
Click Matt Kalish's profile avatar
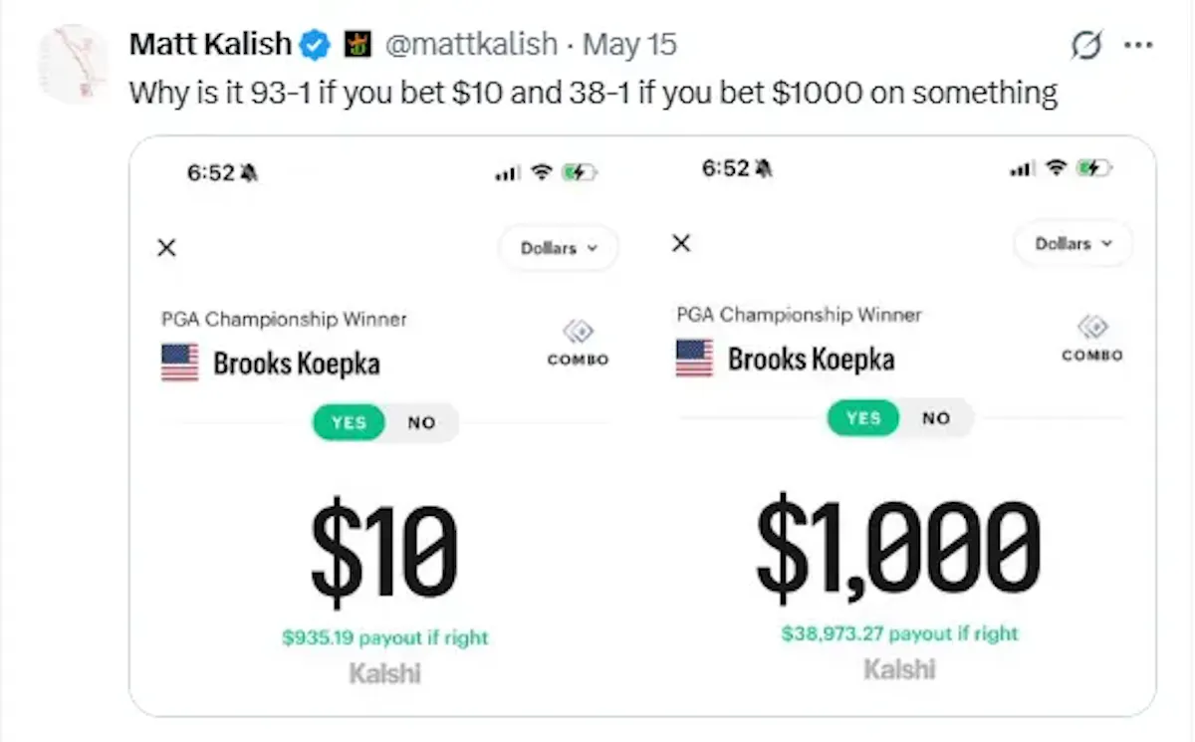point(73,62)
